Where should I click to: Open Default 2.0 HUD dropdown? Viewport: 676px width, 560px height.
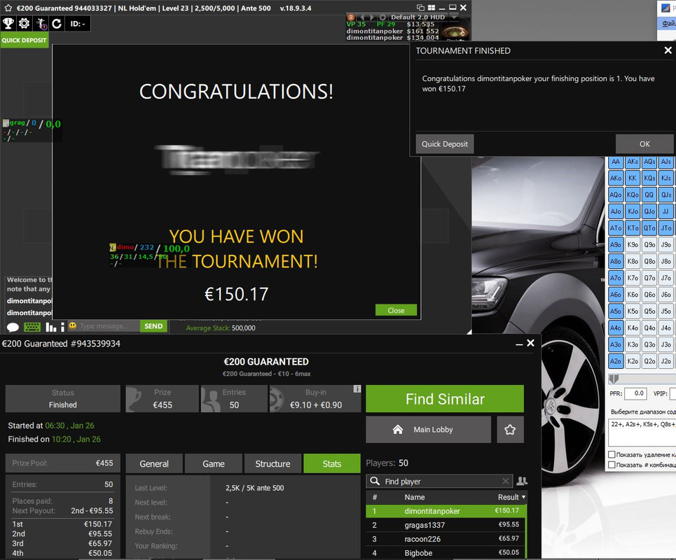pos(455,17)
